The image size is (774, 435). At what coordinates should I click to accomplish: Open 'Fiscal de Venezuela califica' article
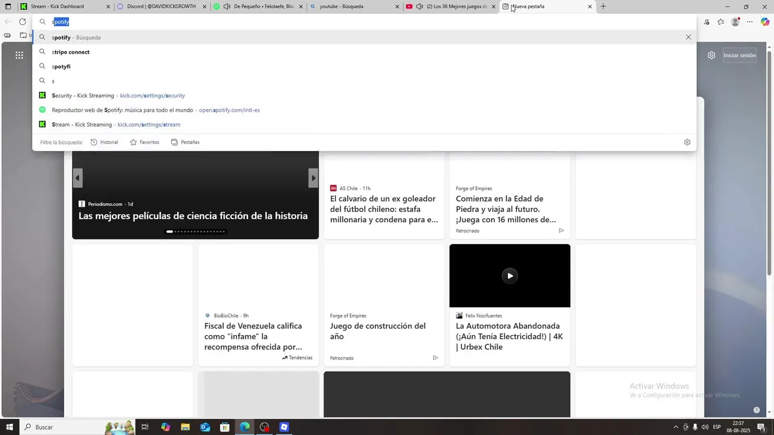[253, 337]
